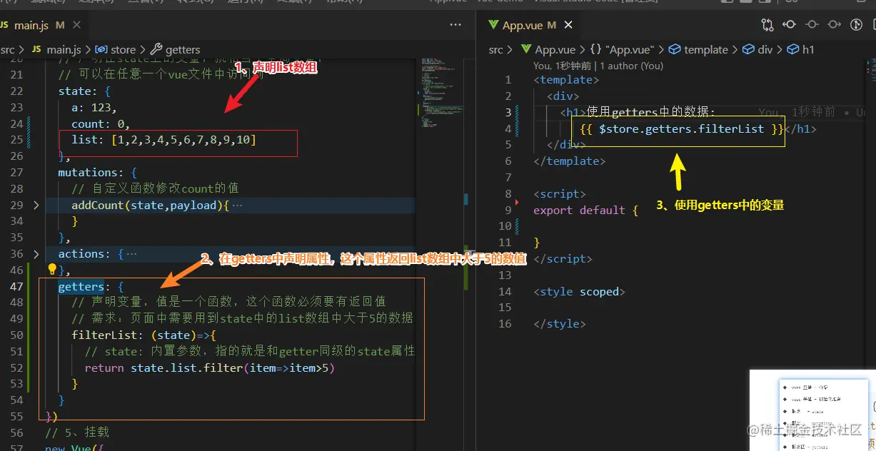Click the "actions: {" code text
The height and width of the screenshot is (451, 876).
coord(91,253)
